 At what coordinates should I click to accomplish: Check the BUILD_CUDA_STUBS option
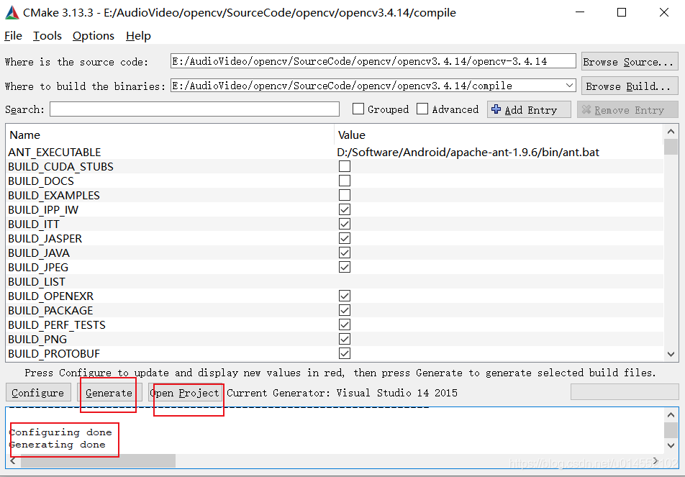[x=345, y=166]
